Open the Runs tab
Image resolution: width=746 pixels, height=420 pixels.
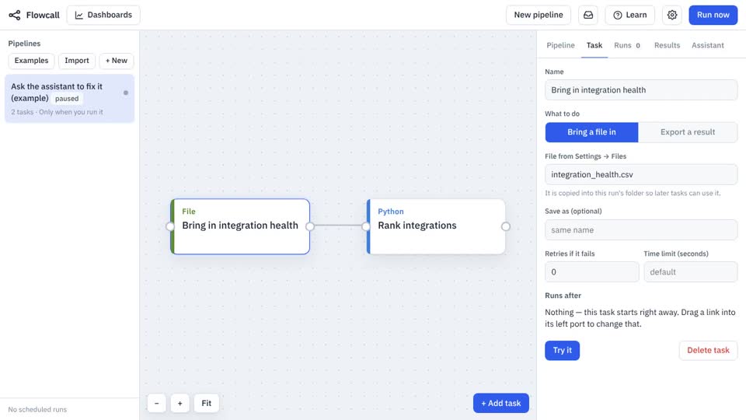[x=627, y=45]
